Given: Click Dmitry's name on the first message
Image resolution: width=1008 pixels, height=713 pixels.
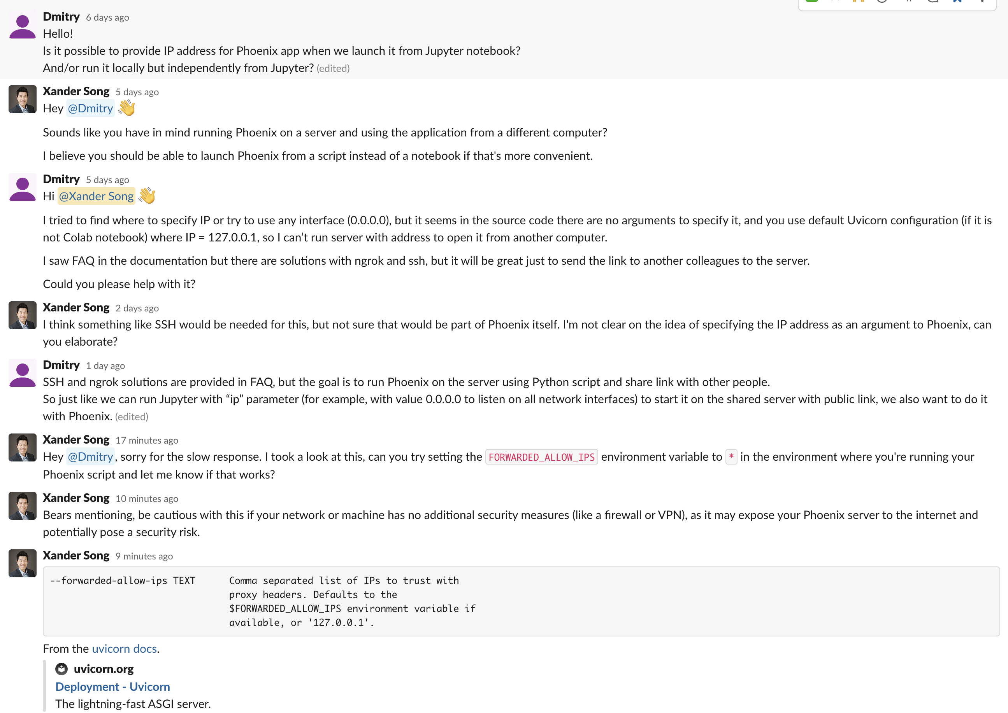Looking at the screenshot, I should pos(61,16).
